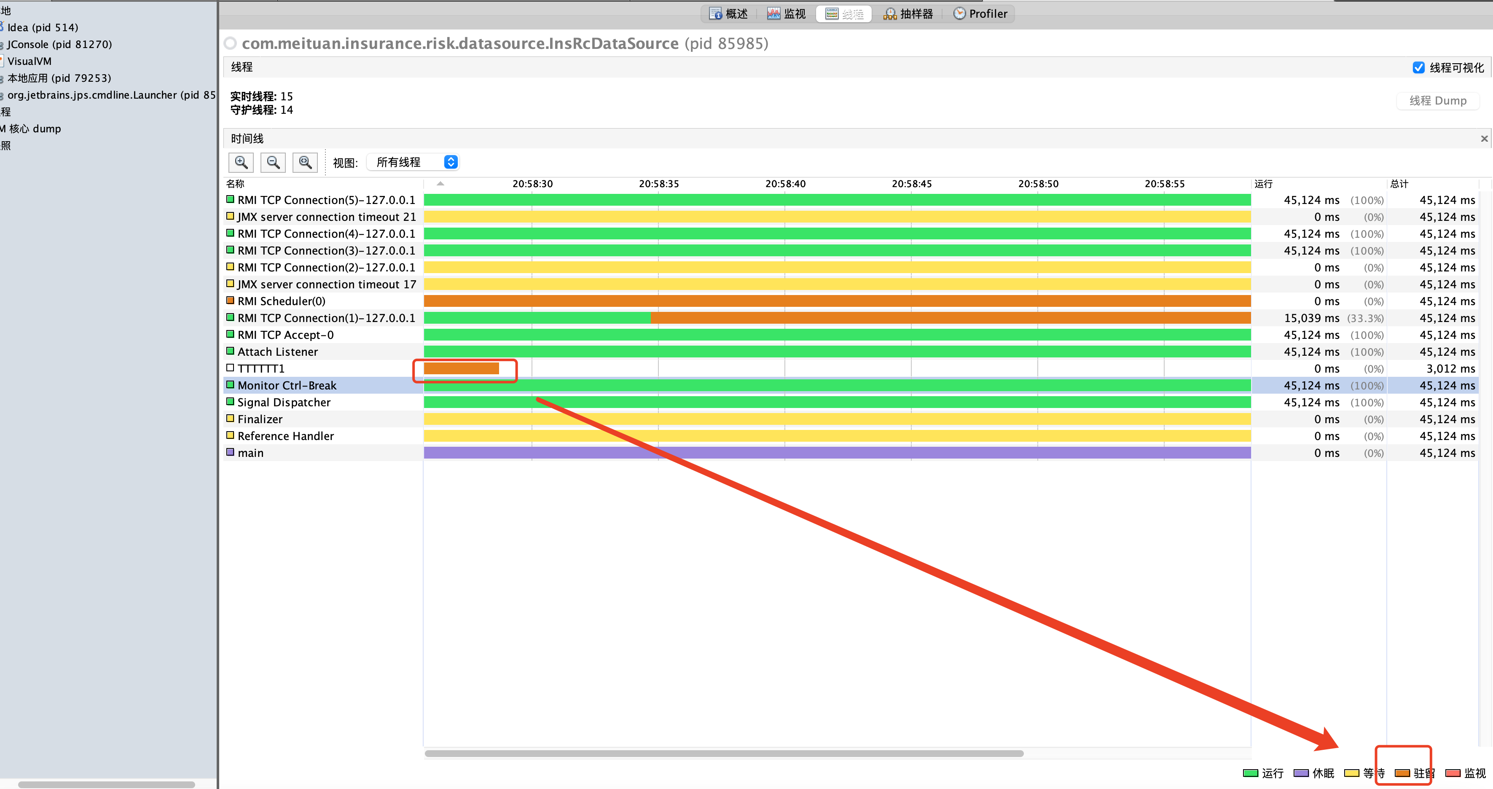Image resolution: width=1493 pixels, height=789 pixels.
Task: Close the 时间线 timeline panel
Action: pos(1484,139)
